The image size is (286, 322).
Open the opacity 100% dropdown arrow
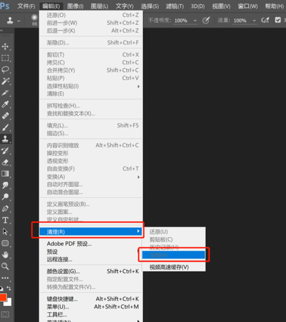click(195, 21)
